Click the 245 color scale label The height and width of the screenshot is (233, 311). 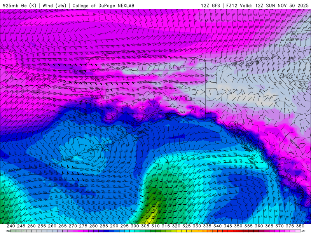tap(21, 226)
